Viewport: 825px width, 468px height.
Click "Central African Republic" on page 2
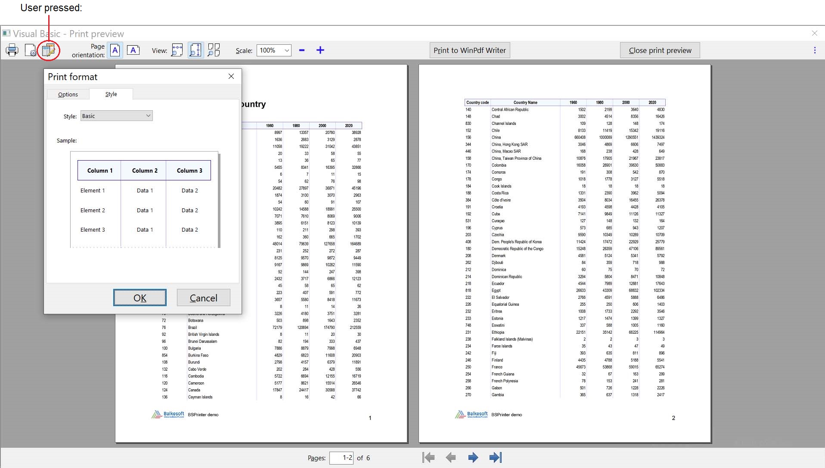tap(510, 109)
